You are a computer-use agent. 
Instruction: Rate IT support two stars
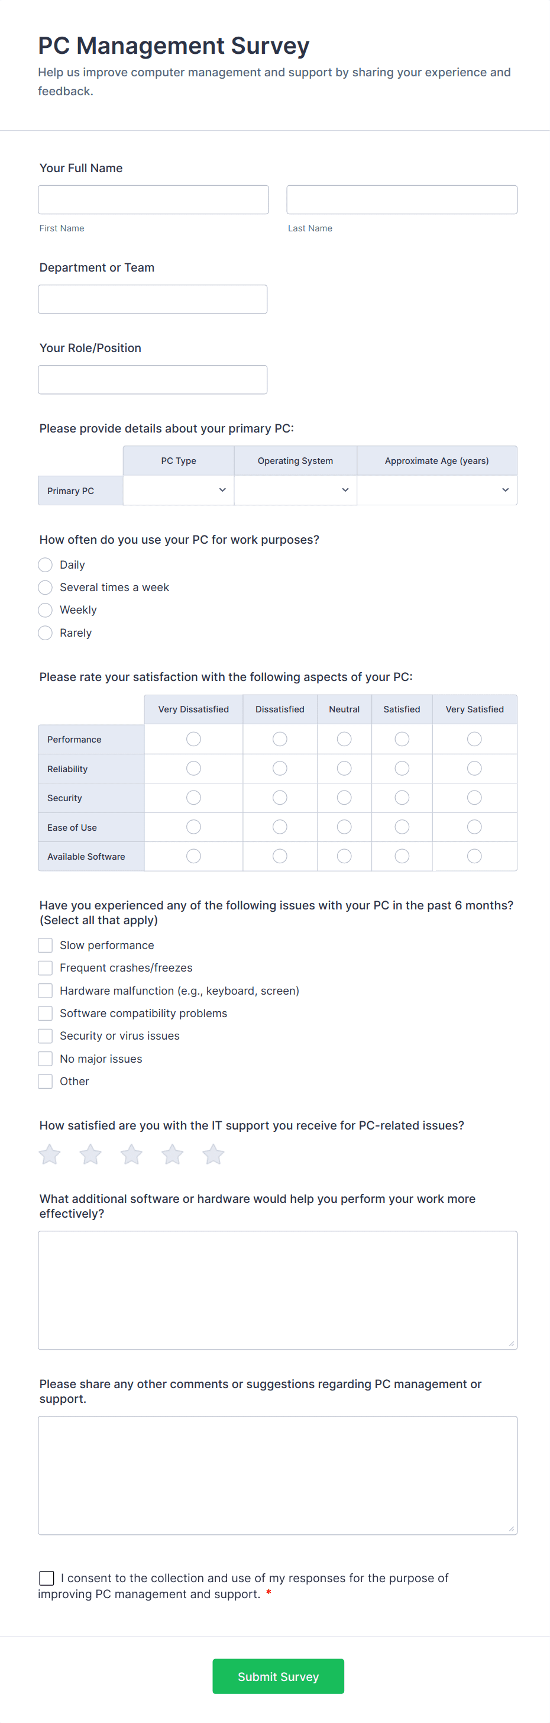coord(90,1154)
